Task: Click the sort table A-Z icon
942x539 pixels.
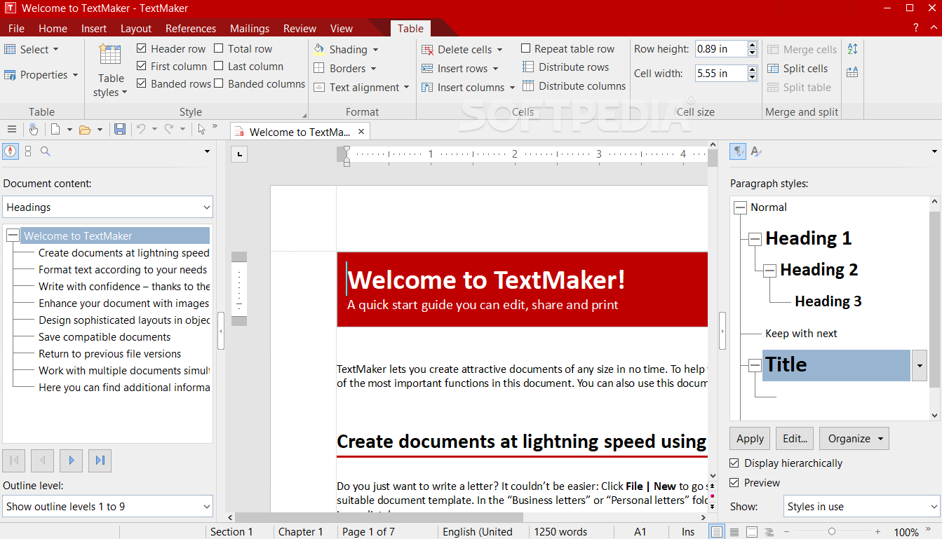Action: click(853, 49)
